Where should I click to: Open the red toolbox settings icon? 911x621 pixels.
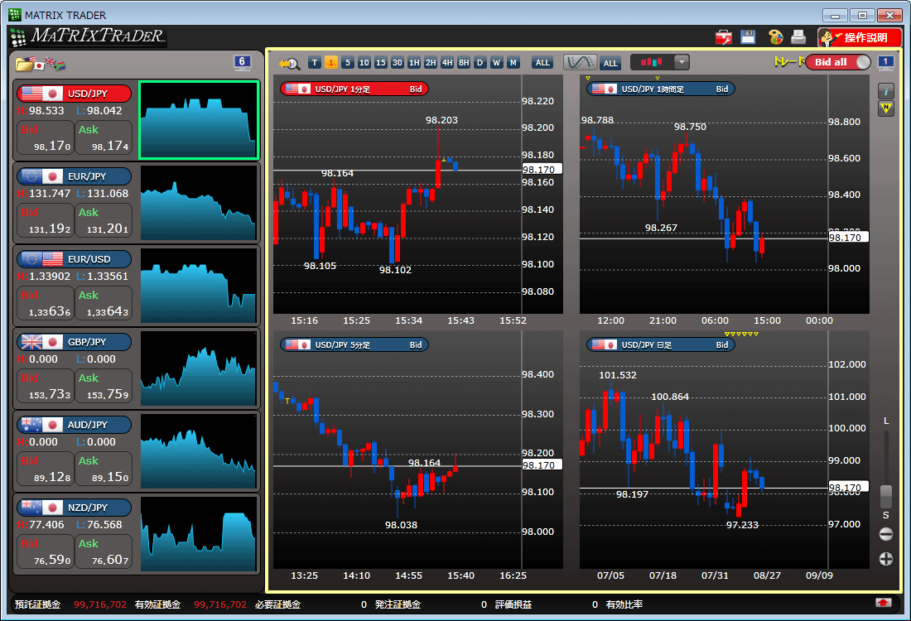pos(723,37)
